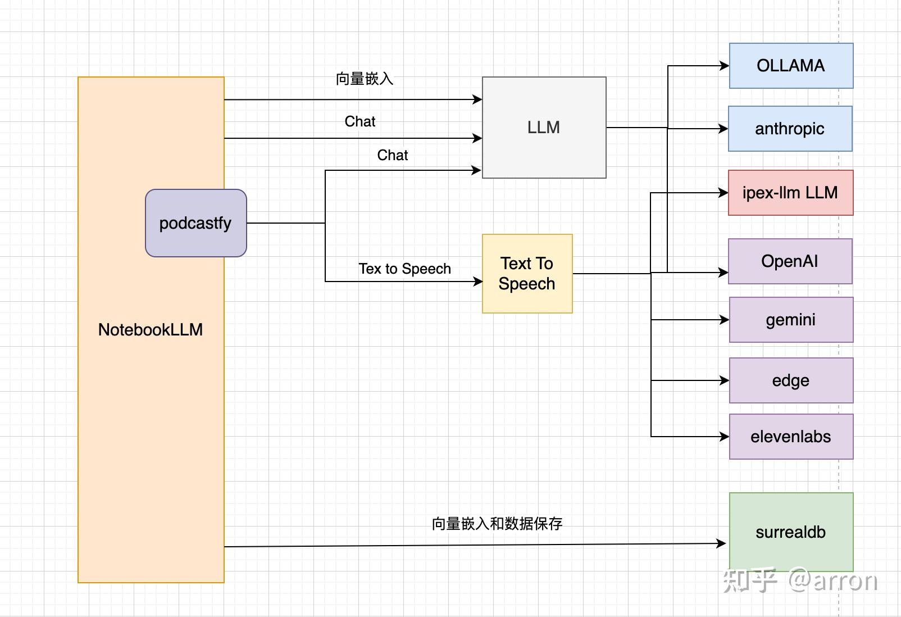Image resolution: width=901 pixels, height=617 pixels.
Task: Select the LLM processing box
Action: [x=543, y=128]
